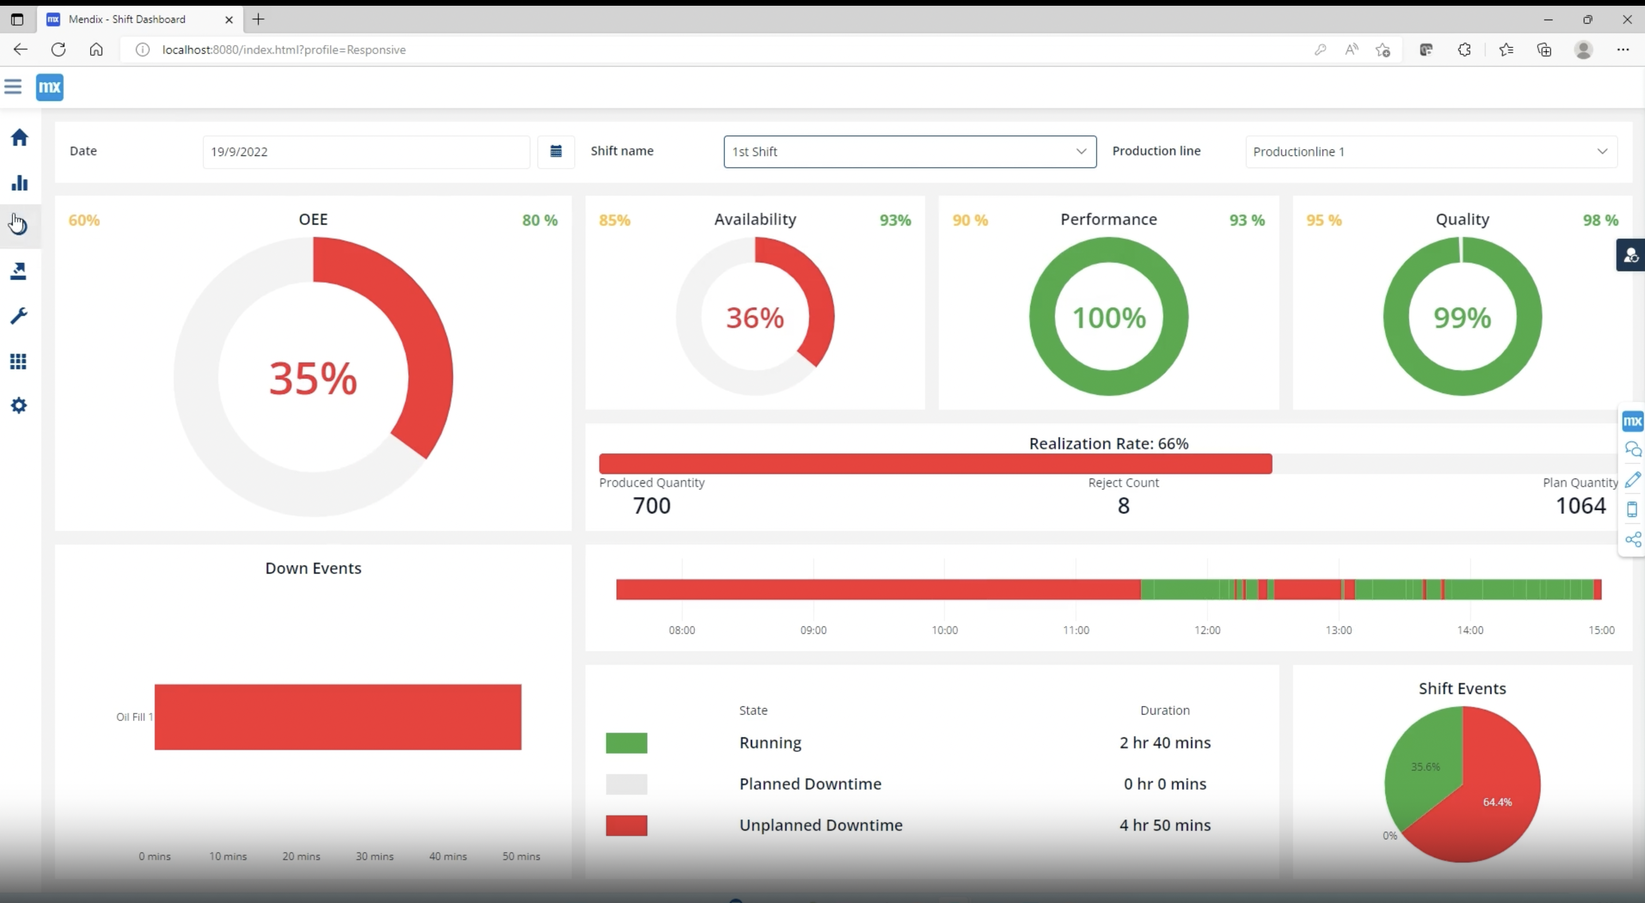1645x903 pixels.
Task: Click the OEE 35% donut chart
Action: pos(313,376)
